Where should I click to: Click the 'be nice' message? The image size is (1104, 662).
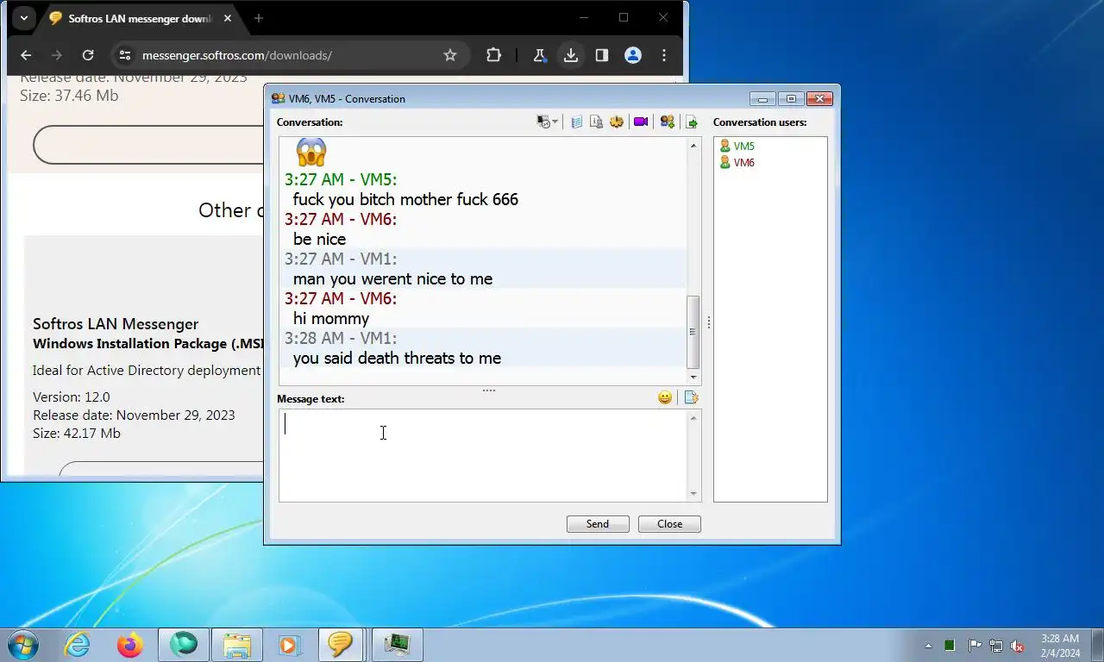pos(319,239)
